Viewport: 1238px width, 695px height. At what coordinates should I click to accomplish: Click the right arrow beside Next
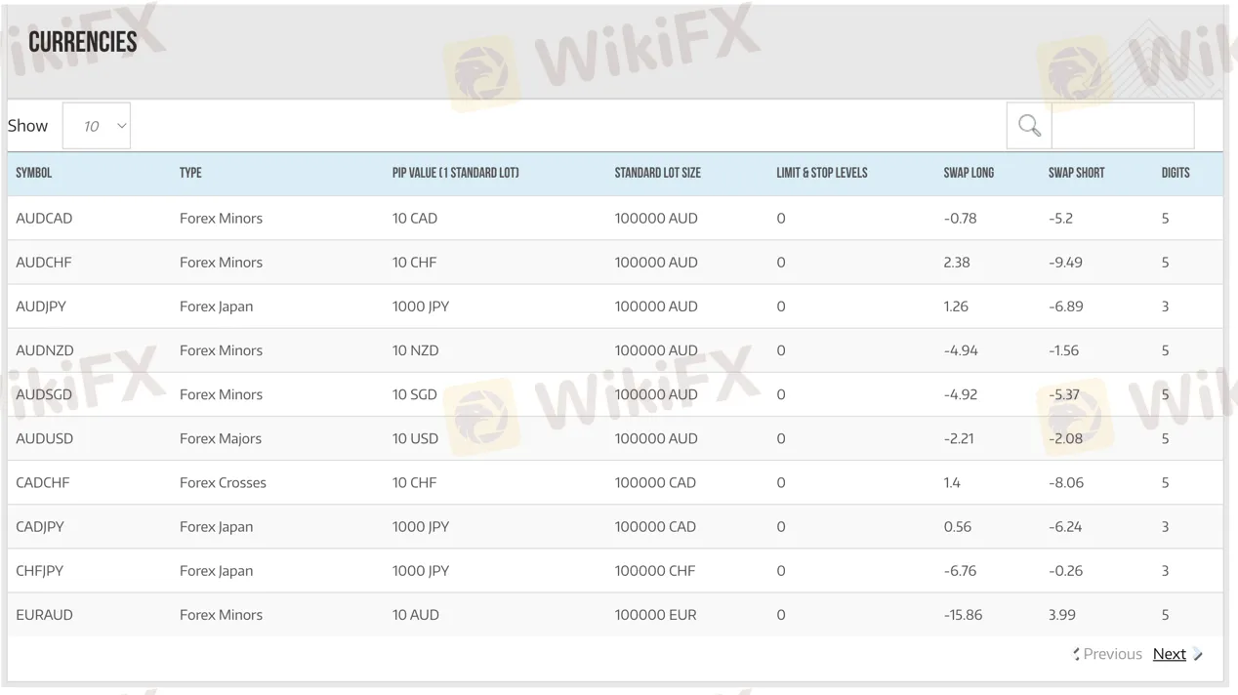[x=1198, y=654]
